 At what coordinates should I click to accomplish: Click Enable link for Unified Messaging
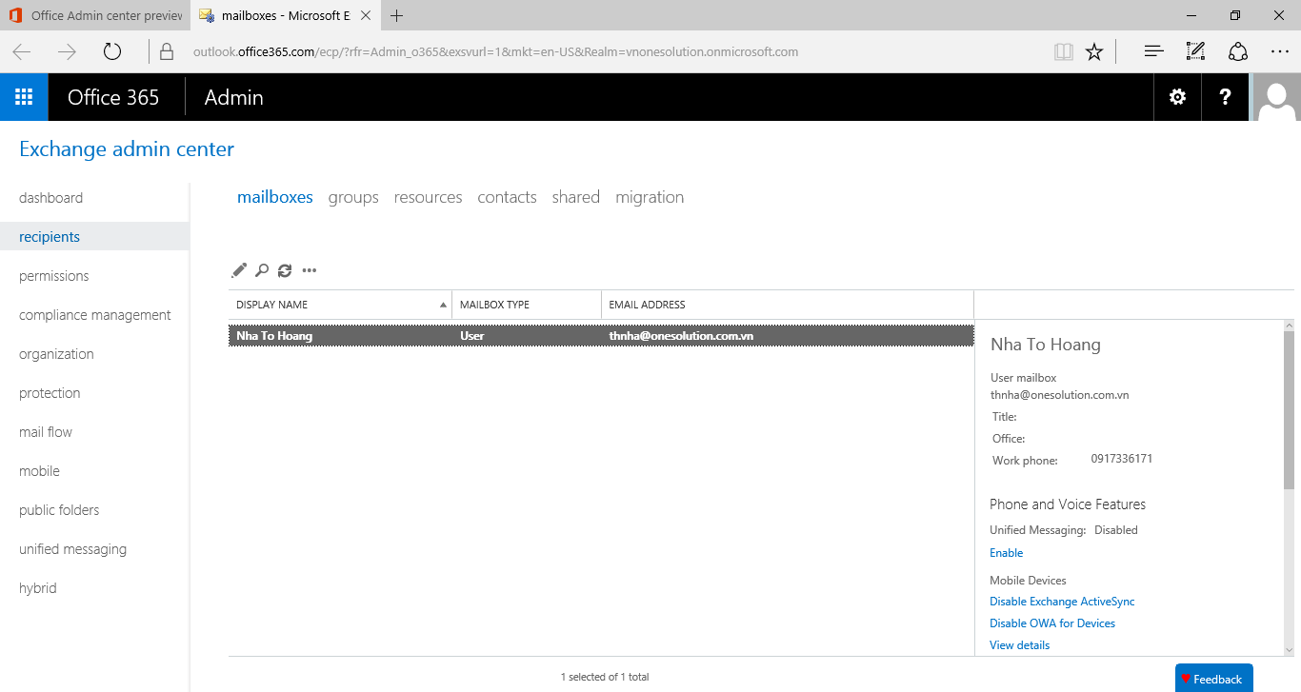click(1006, 553)
